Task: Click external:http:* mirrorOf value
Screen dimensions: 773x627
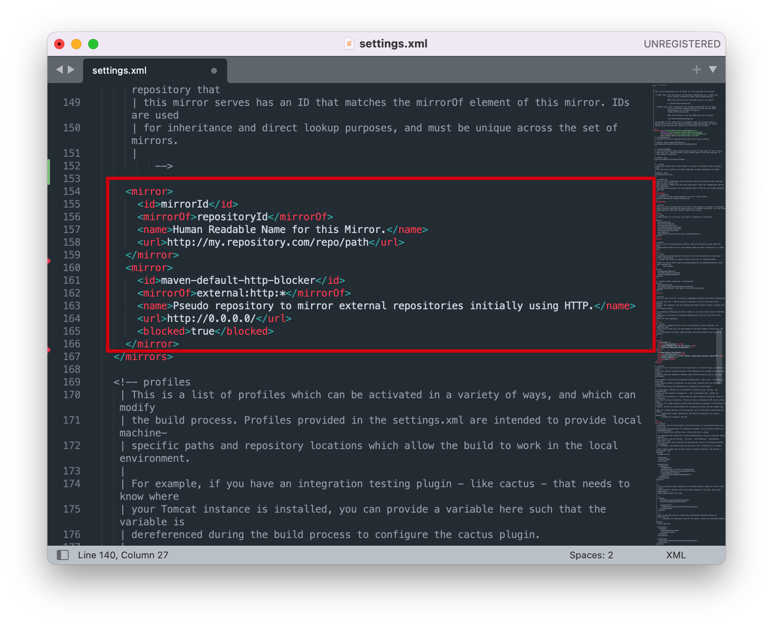Action: [241, 293]
